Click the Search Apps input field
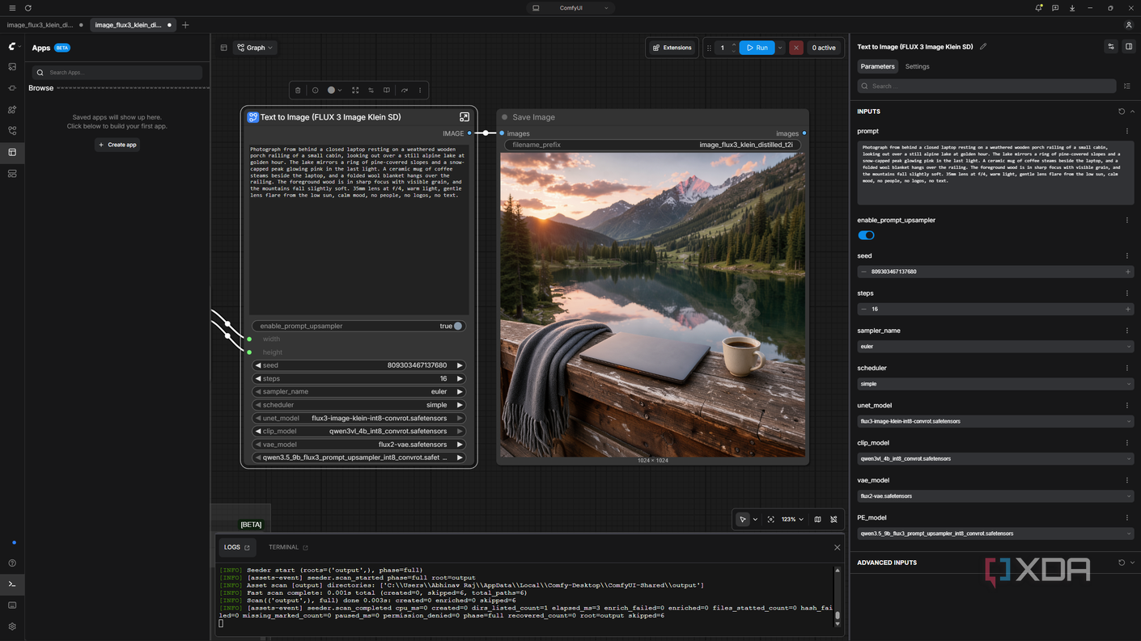 (117, 73)
